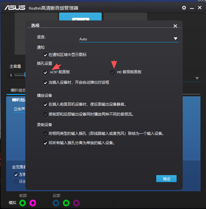Click the 主音量 balance slider
Image resolution: width=206 pixels, height=209 pixels.
[x=19, y=75]
